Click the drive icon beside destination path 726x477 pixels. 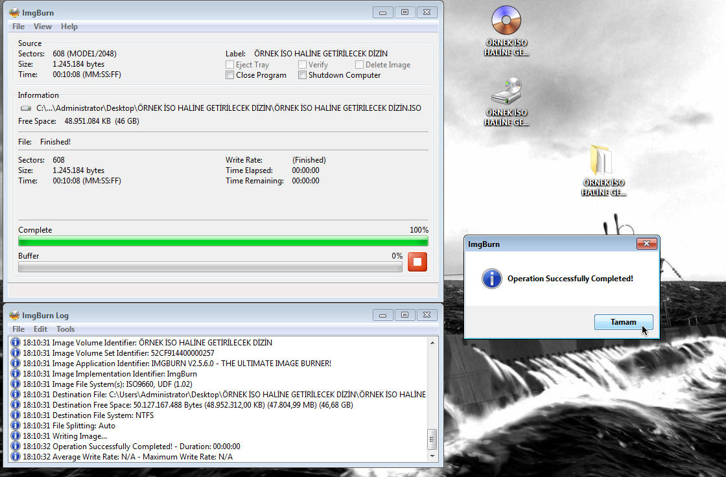26,108
